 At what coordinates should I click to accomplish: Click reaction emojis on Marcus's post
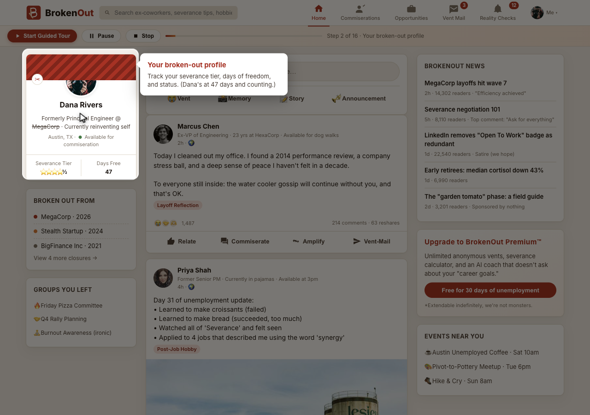[166, 223]
